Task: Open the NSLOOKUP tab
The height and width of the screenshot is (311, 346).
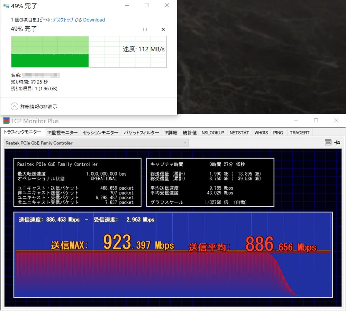Action: click(x=213, y=133)
